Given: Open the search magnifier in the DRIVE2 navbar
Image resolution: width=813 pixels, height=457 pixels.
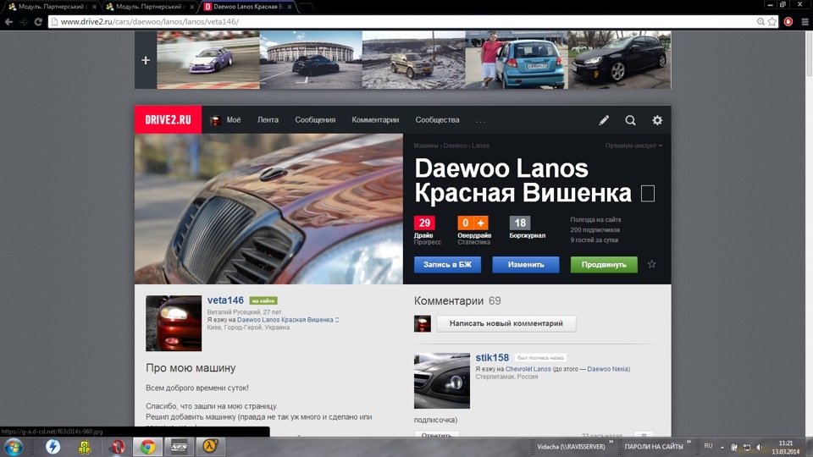Looking at the screenshot, I should tap(630, 120).
